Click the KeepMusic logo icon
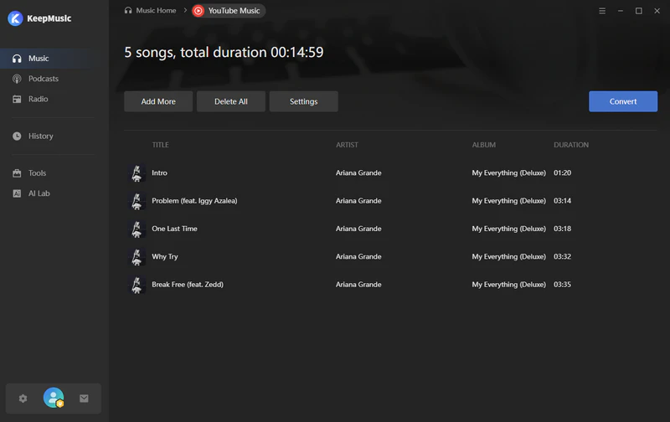The image size is (670, 422). point(14,18)
